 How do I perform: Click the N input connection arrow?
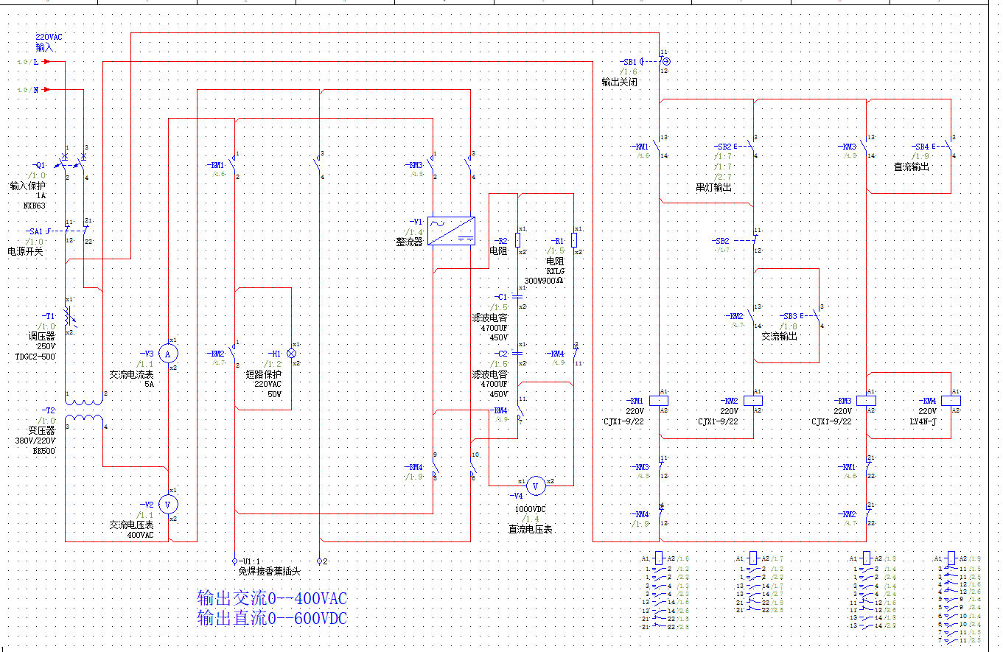pyautogui.click(x=46, y=90)
